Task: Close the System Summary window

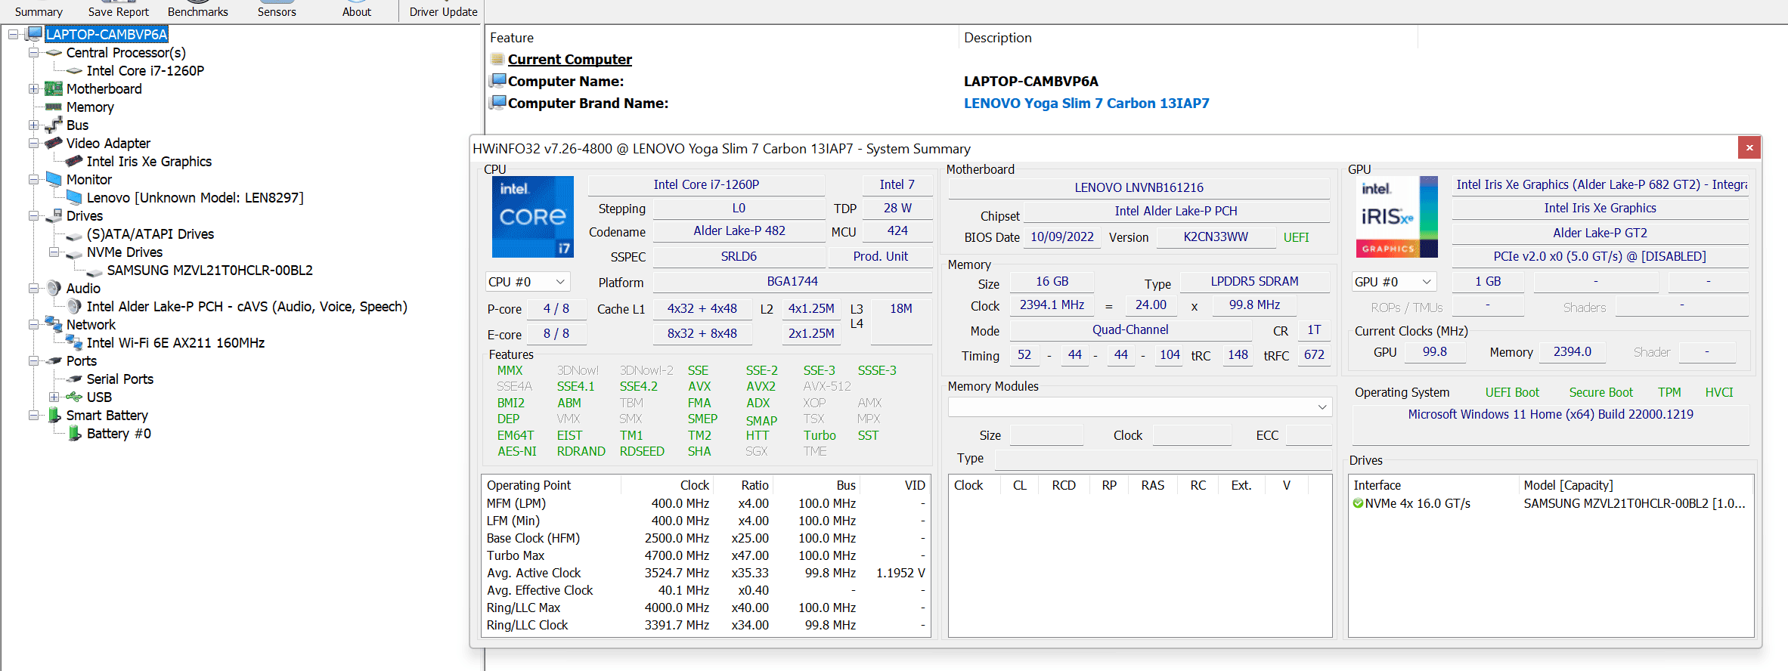Action: pyautogui.click(x=1749, y=148)
